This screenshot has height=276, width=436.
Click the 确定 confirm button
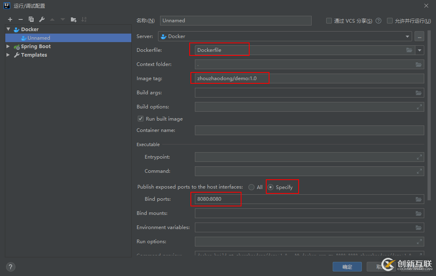tap(347, 267)
